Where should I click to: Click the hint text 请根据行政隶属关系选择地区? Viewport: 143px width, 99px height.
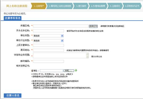pyautogui.click(x=112, y=26)
